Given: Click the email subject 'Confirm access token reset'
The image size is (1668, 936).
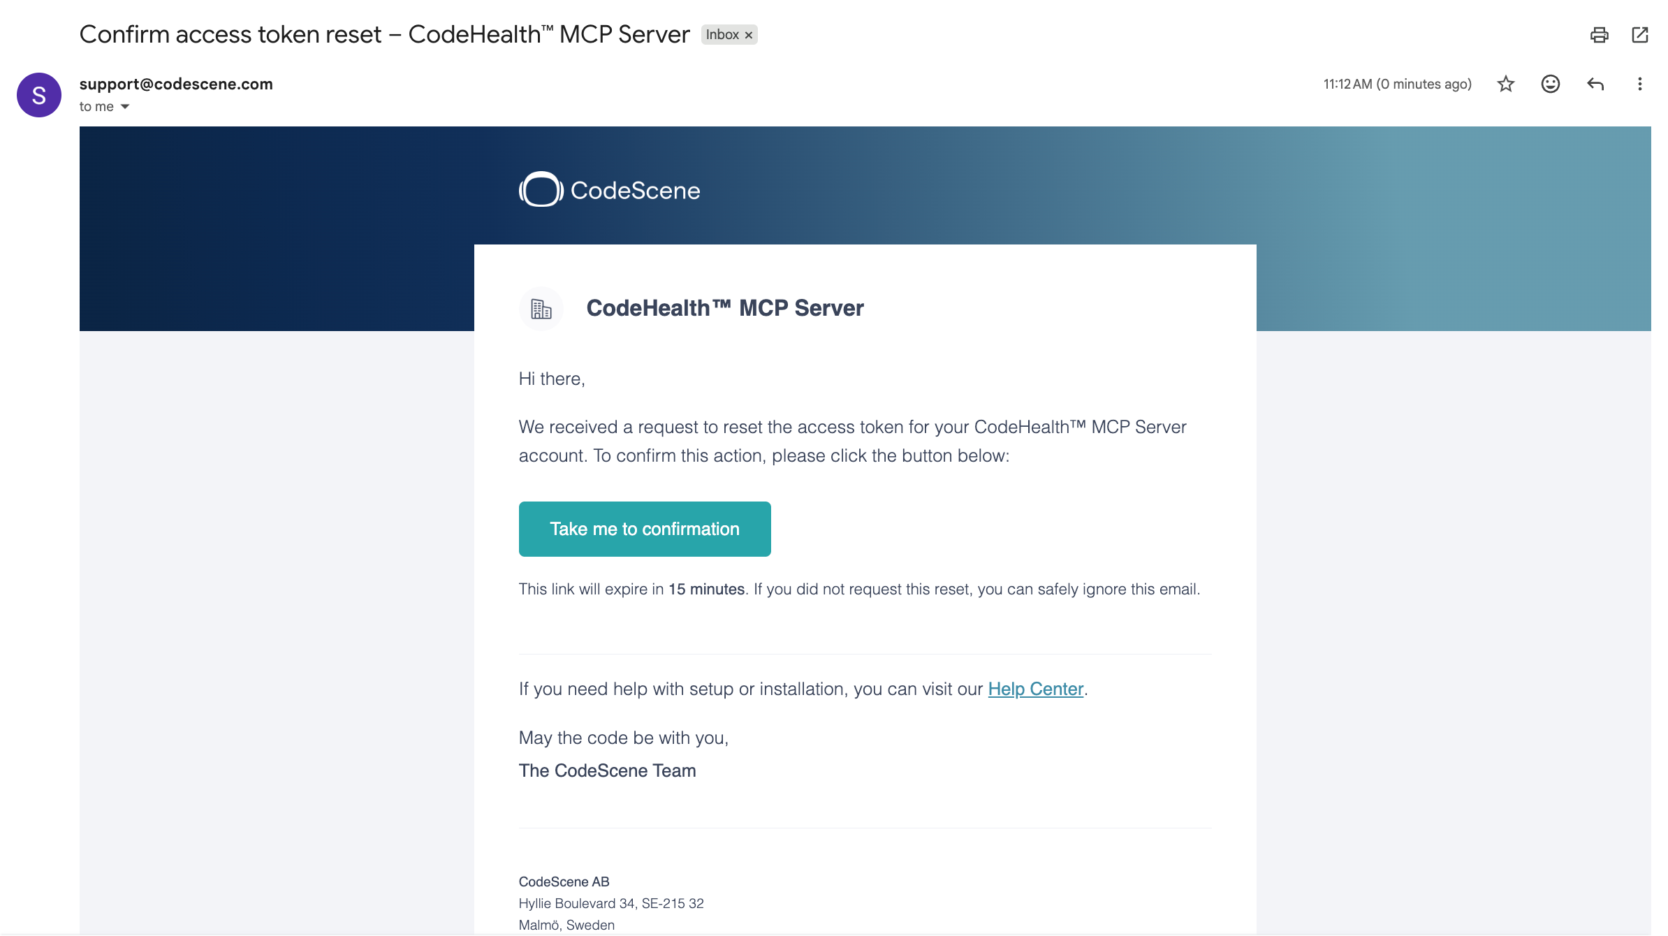Looking at the screenshot, I should pos(231,34).
